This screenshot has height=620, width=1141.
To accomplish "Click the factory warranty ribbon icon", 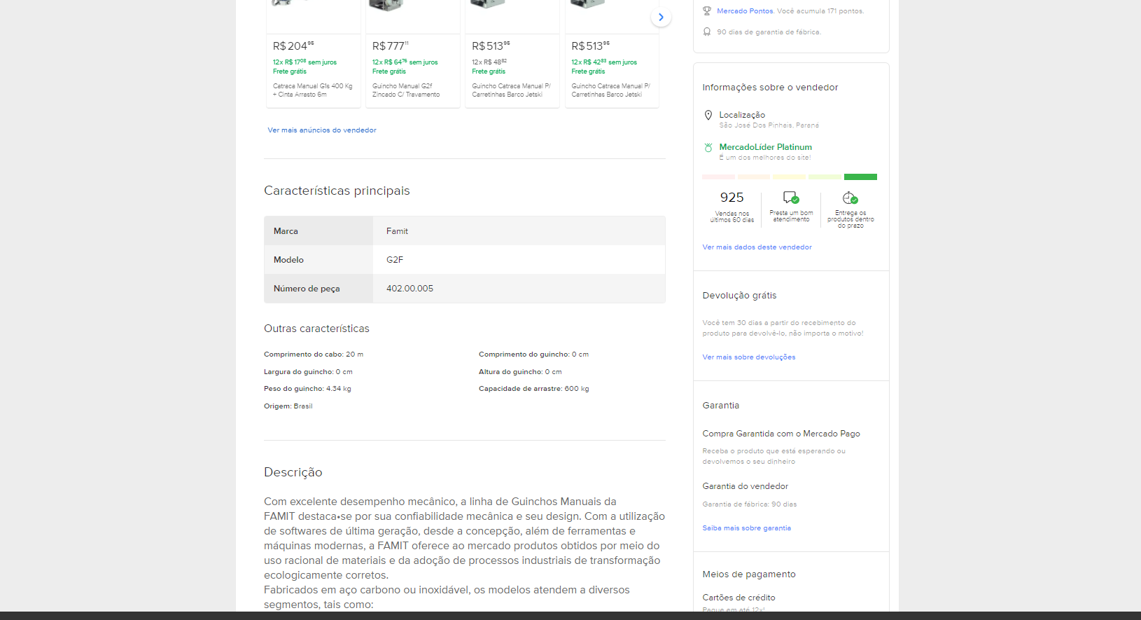I will (707, 32).
